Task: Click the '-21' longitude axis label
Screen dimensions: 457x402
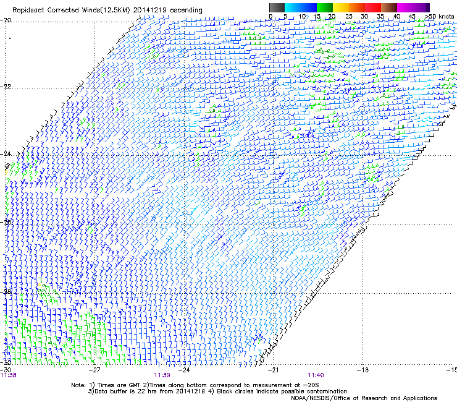Action: (273, 370)
